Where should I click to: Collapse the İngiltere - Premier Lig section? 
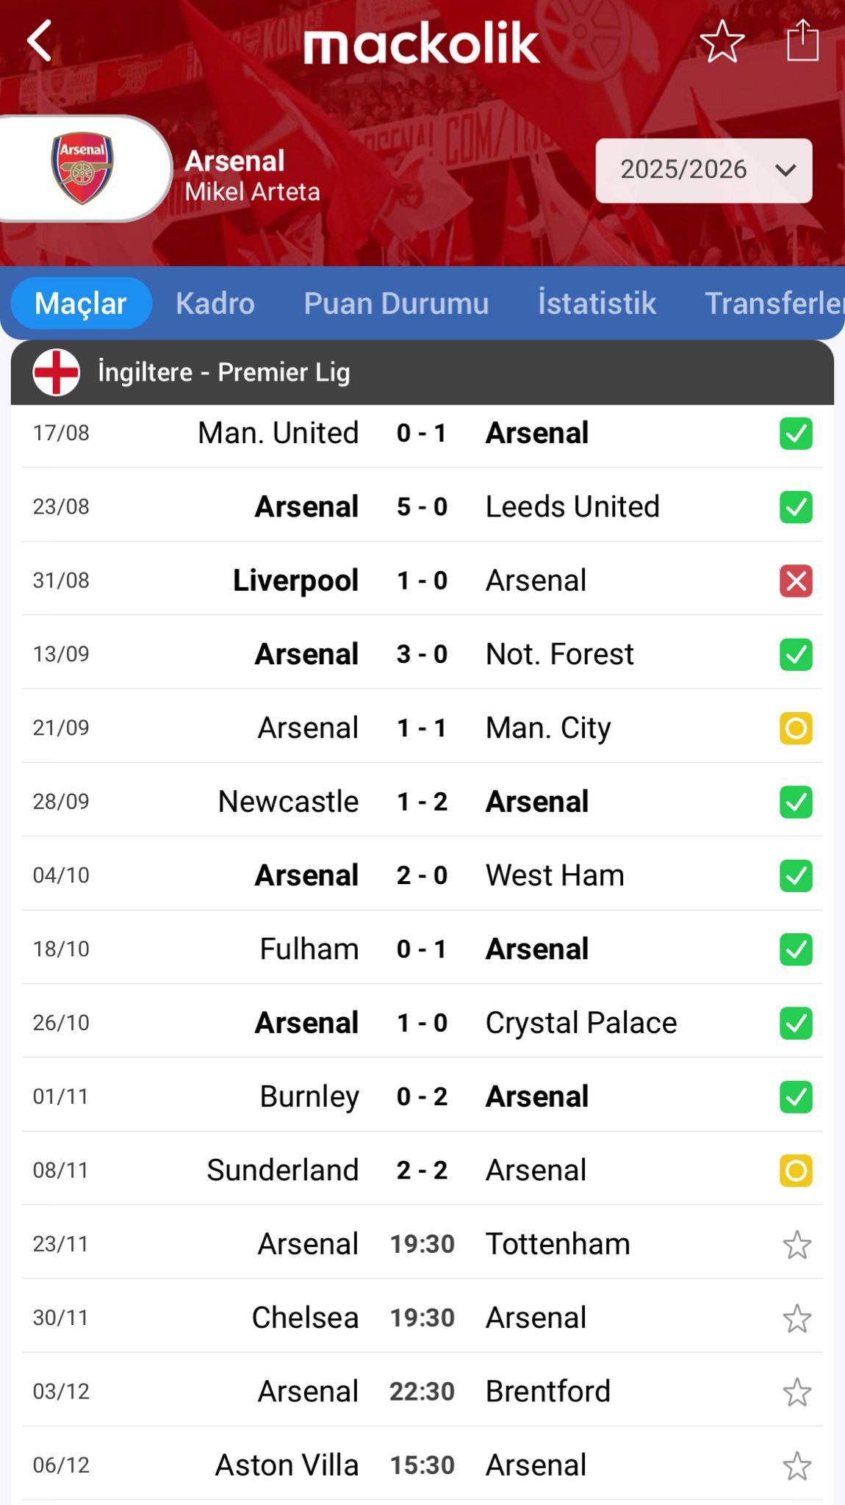(x=422, y=373)
